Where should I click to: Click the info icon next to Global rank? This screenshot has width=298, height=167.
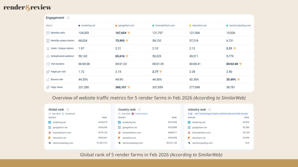tap(68, 110)
